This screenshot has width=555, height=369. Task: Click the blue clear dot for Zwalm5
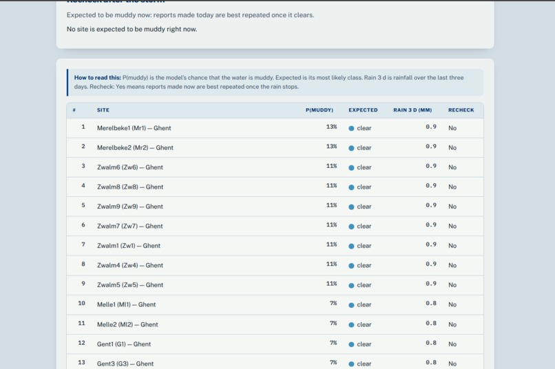coord(351,286)
